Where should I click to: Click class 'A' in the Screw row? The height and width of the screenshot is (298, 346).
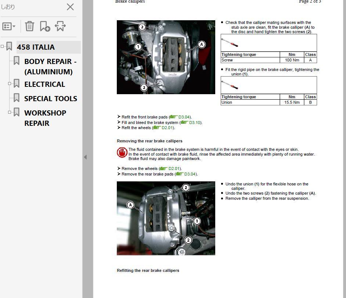point(310,60)
